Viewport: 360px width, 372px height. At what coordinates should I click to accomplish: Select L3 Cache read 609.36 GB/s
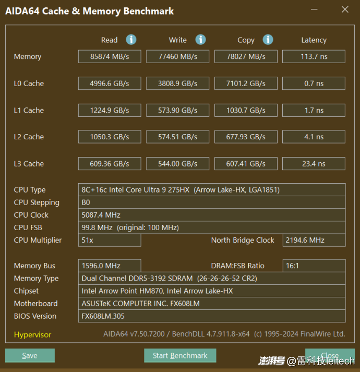[110, 164]
